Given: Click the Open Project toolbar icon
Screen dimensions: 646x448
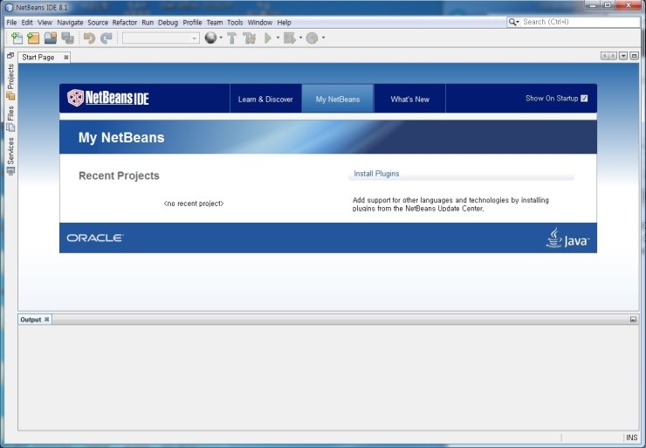Looking at the screenshot, I should 51,38.
